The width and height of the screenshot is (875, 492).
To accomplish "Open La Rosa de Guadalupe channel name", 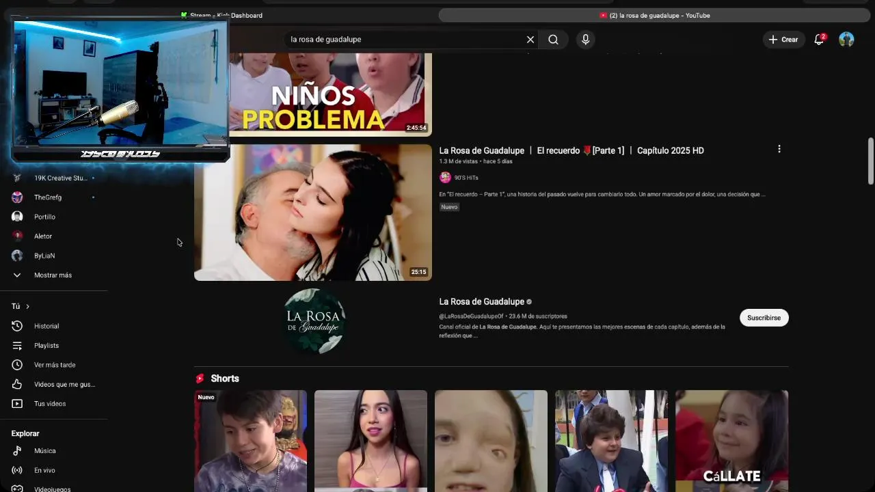I will [482, 301].
